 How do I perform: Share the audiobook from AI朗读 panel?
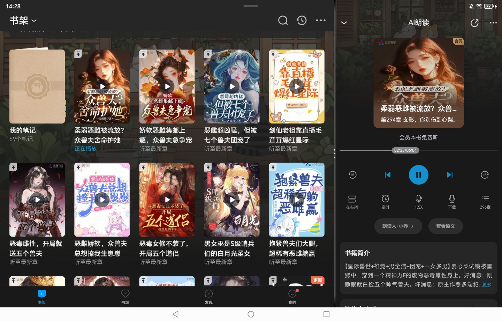(474, 23)
